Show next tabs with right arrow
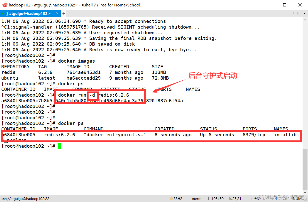 point(298,13)
